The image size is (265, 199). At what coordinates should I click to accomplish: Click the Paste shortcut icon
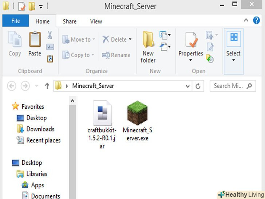click(50, 59)
